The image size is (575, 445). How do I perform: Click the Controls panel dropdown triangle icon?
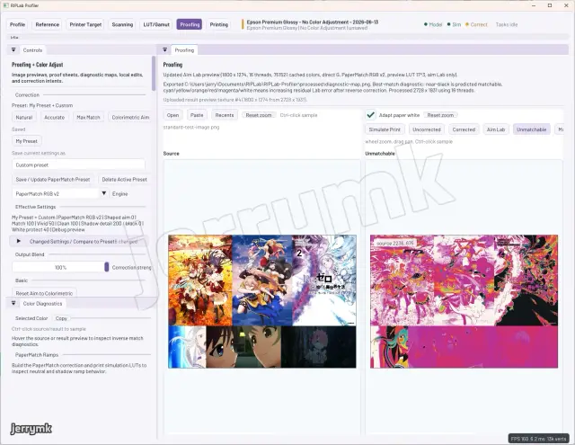(13, 49)
